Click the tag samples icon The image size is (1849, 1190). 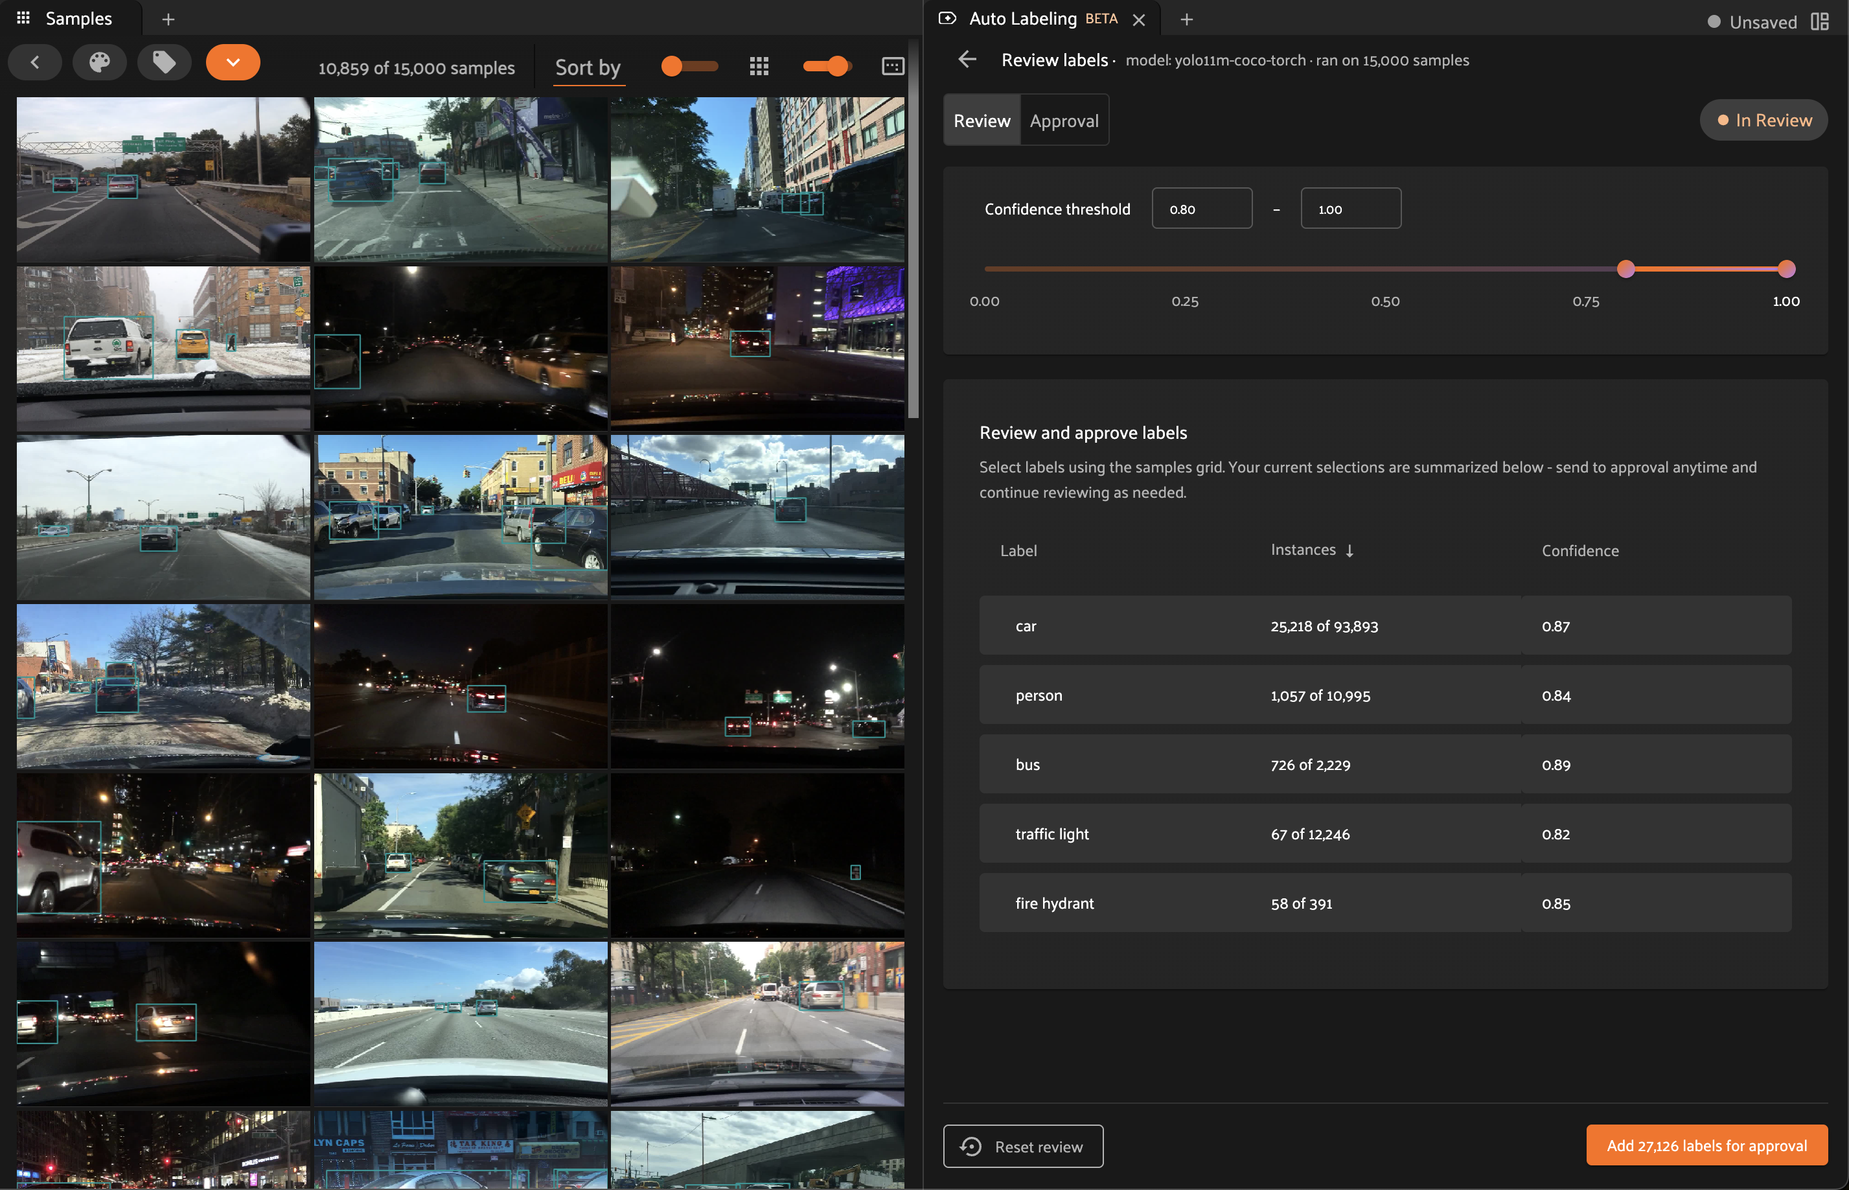pyautogui.click(x=164, y=63)
